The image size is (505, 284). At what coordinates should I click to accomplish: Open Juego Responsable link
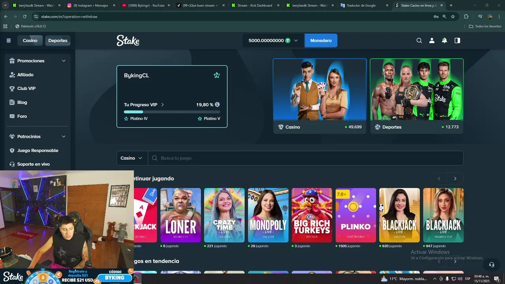pos(38,150)
